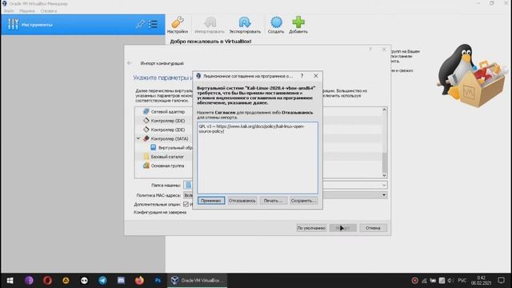The height and width of the screenshot is (288, 512).
Task: Open the notification center icon
Action: click(502, 281)
